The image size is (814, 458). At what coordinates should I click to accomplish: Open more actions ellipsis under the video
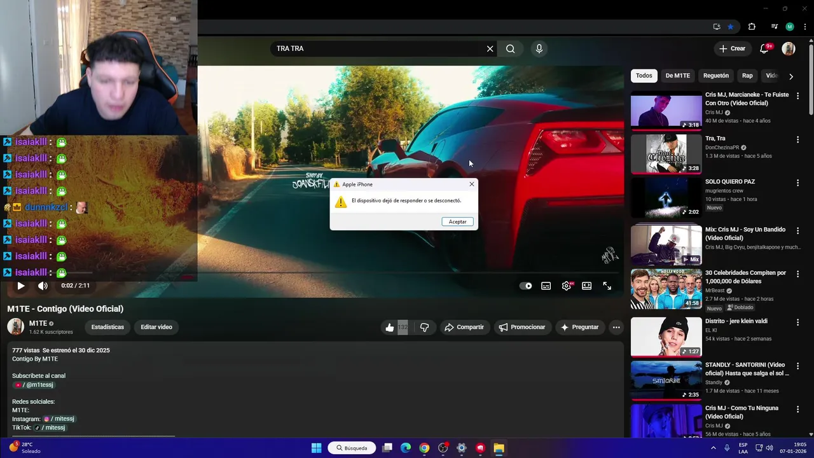pyautogui.click(x=616, y=327)
